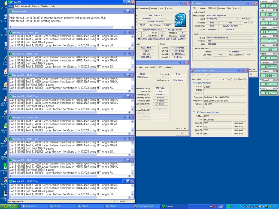Click the Worker #8 window icon
Viewport: 279px width, 209px height.
10,181
